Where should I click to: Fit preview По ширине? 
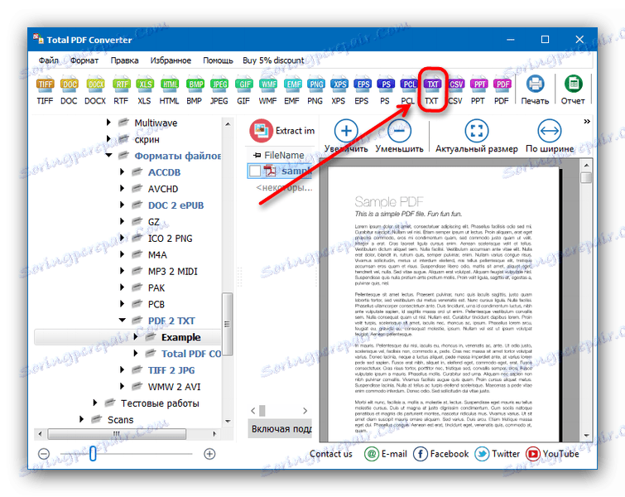pos(550,137)
